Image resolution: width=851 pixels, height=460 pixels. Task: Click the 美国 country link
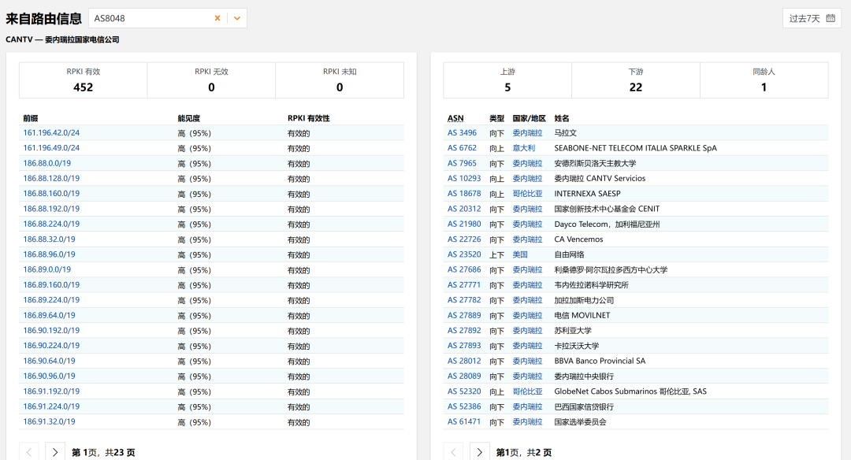(520, 254)
